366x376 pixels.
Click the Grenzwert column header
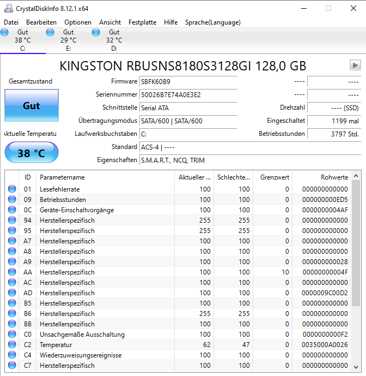[x=273, y=177]
